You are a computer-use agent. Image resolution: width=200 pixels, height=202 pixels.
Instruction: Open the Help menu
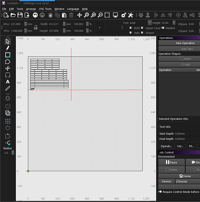(x=85, y=9)
